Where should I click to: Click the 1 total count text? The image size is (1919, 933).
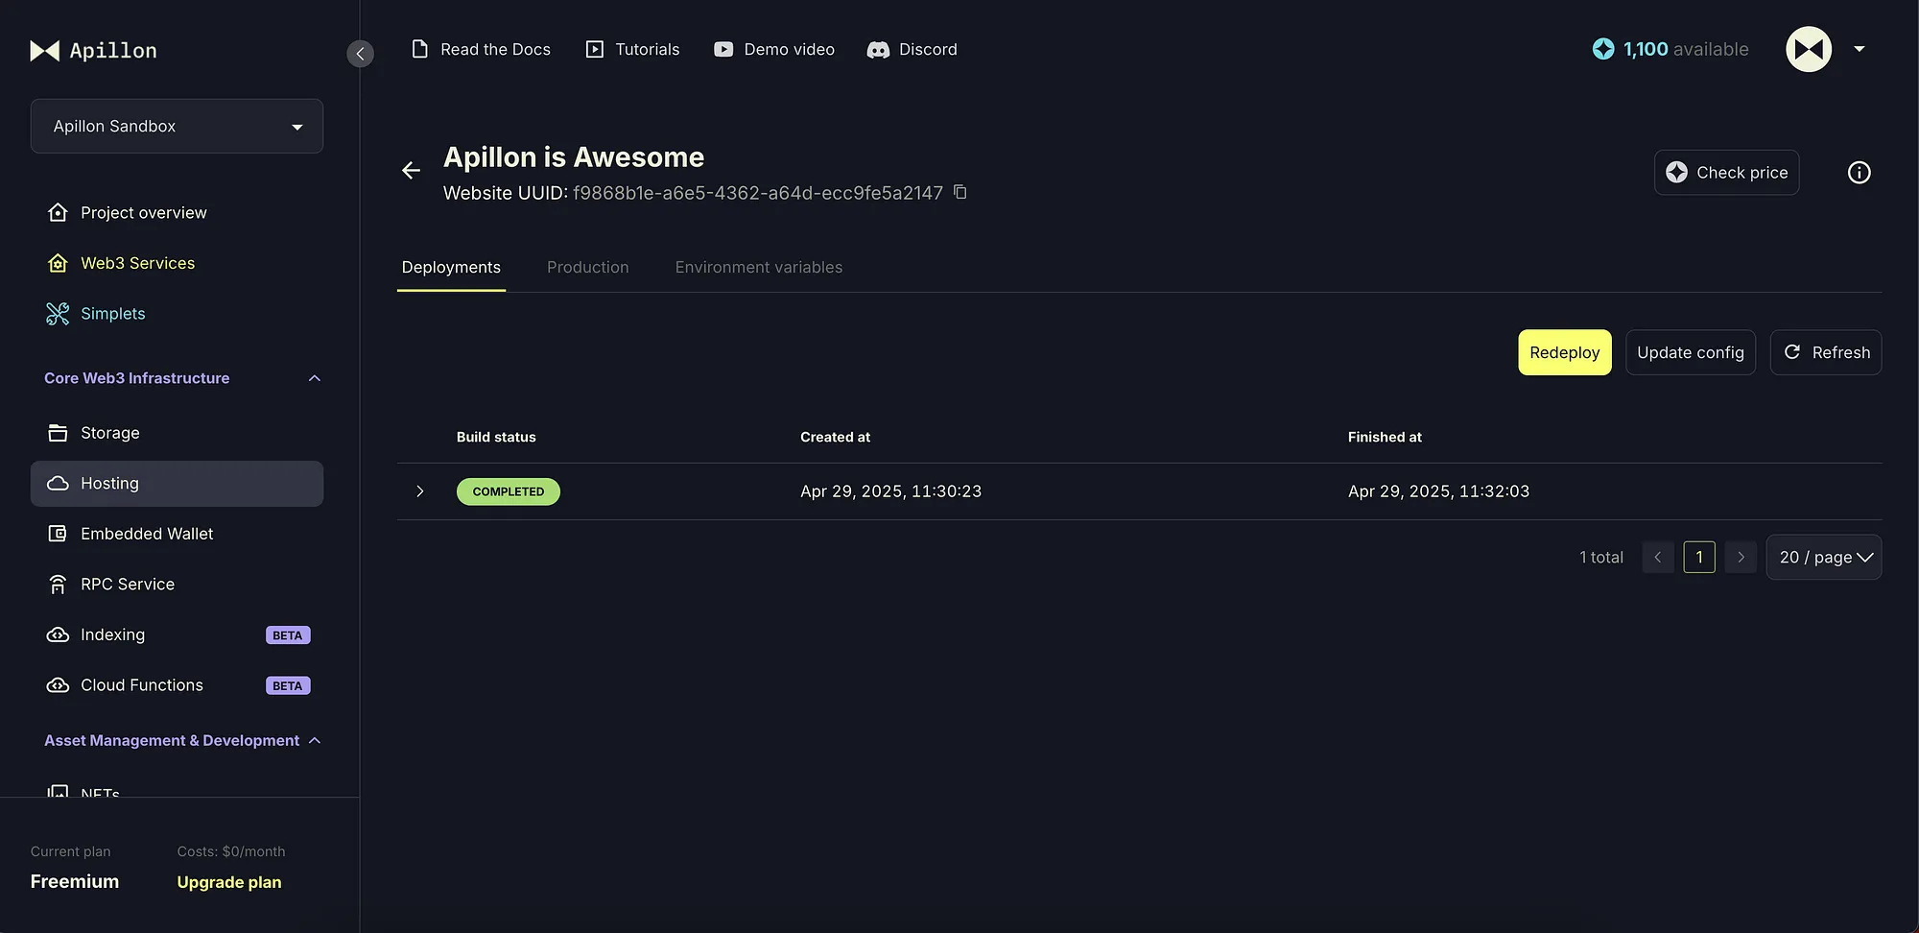[x=1601, y=557]
